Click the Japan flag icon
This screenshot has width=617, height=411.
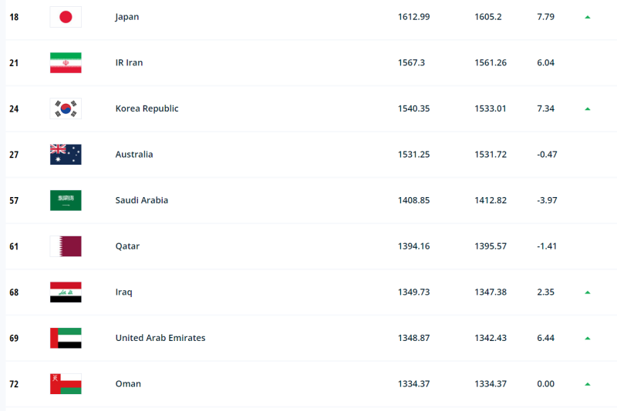[x=66, y=17]
